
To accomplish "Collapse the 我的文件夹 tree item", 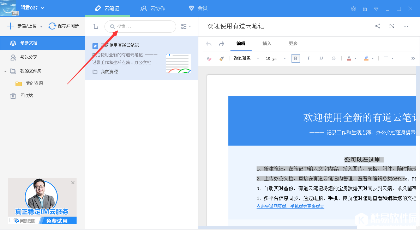I will [5, 70].
